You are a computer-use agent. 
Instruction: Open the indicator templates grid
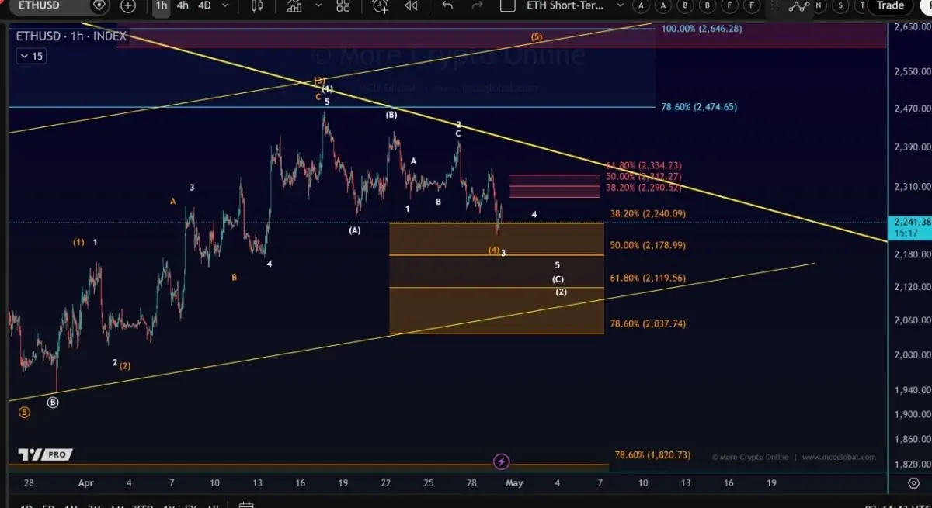tap(343, 5)
